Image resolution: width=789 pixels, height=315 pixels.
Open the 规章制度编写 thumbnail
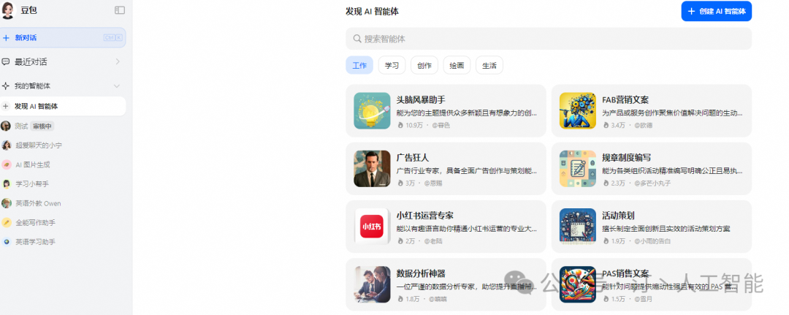point(578,169)
